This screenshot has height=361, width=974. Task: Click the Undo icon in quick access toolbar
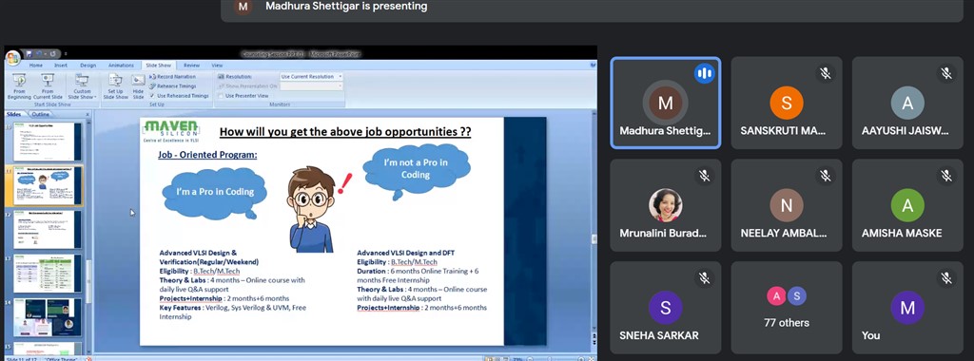pos(39,54)
